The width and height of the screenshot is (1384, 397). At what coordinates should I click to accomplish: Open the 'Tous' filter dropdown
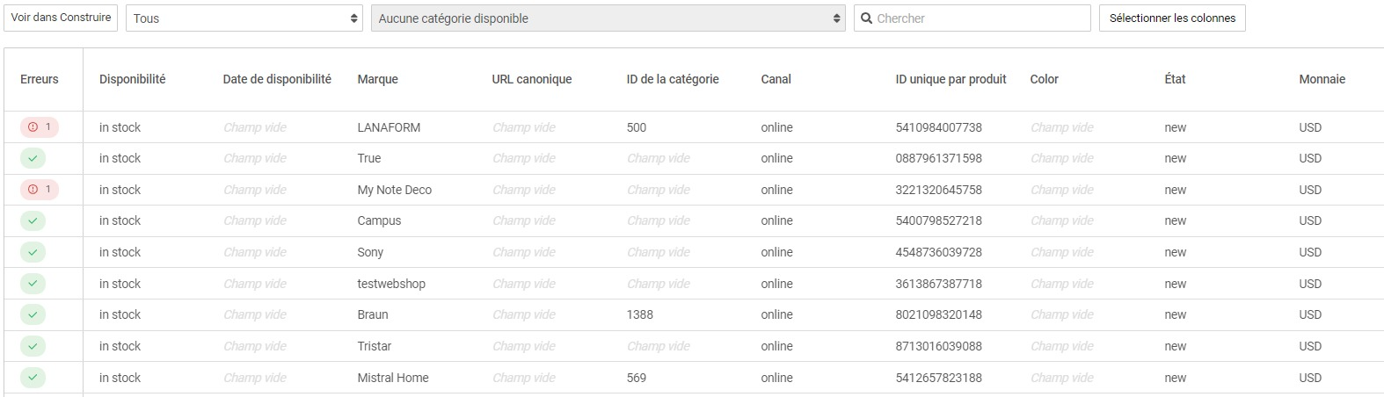click(x=244, y=18)
